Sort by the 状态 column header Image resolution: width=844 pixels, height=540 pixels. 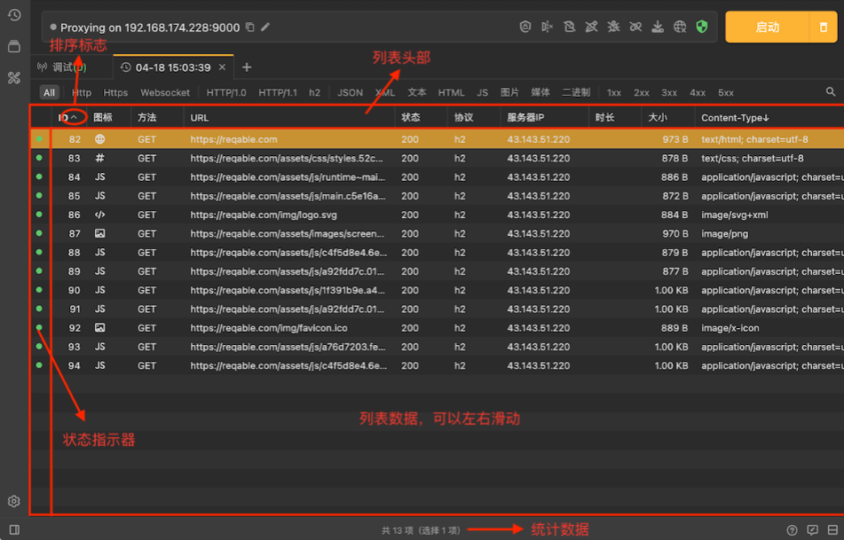tap(421, 117)
